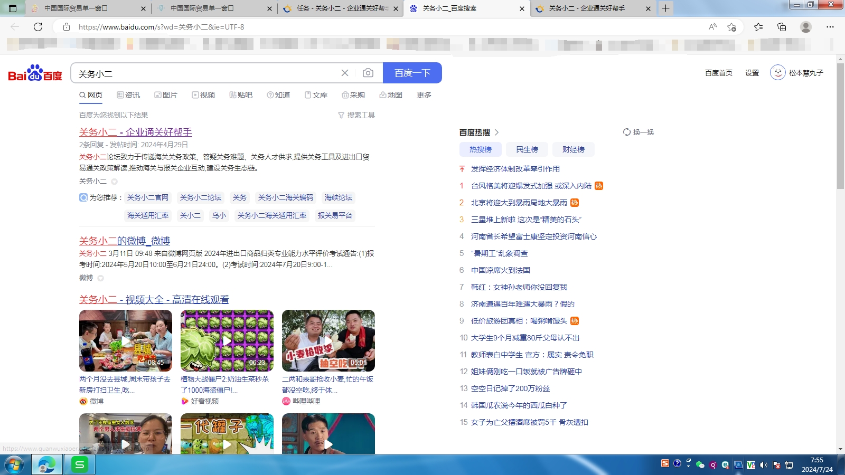
Task: Click the 百度一下 search button
Action: (412, 73)
